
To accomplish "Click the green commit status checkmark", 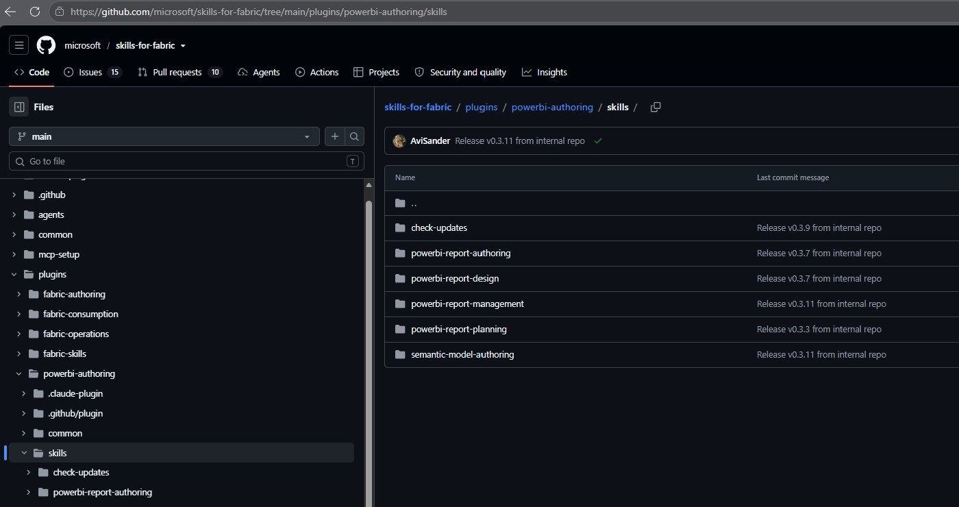I will pos(598,140).
